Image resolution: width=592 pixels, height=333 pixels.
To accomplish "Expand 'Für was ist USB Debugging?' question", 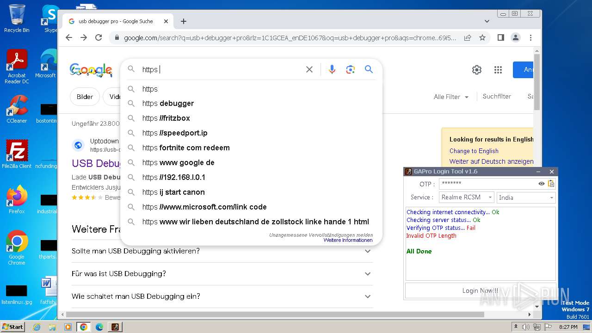I will [x=222, y=274].
